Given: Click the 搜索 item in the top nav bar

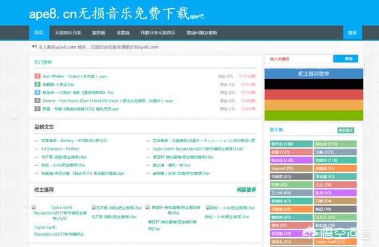Looking at the screenshot, I should point(352,33).
